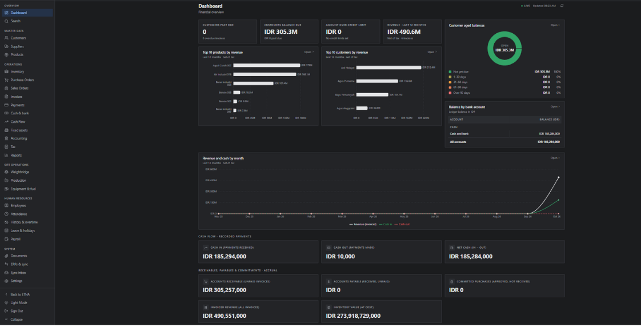The width and height of the screenshot is (641, 327).
Task: Click the LIVE status indicator
Action: [x=525, y=6]
